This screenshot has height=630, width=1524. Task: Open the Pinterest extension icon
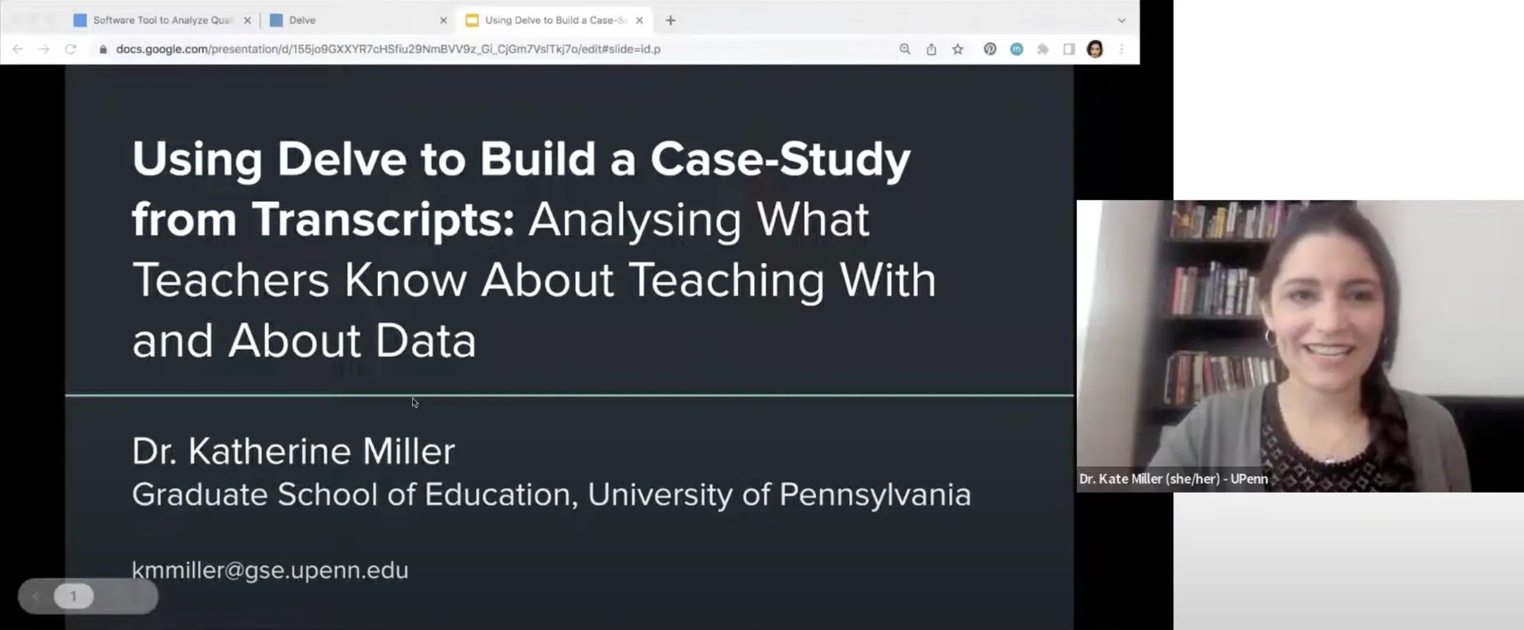[990, 49]
